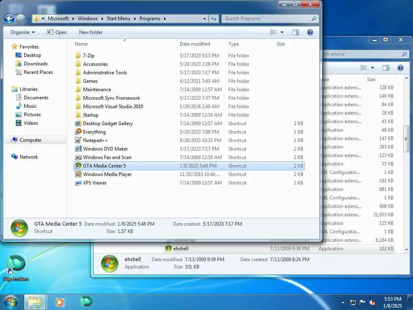Expand the arrow after Microsoft breadcrumb
The image size is (413, 310).
point(73,19)
